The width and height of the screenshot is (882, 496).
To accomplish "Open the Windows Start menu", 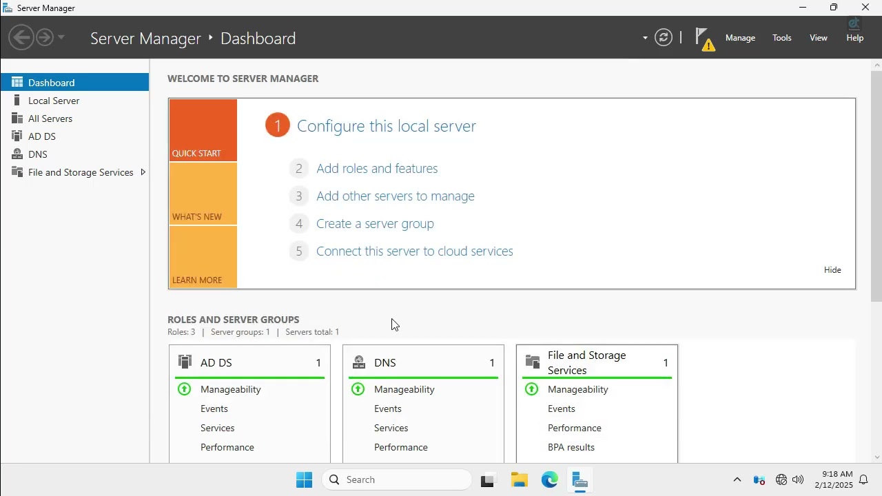I will [x=304, y=479].
